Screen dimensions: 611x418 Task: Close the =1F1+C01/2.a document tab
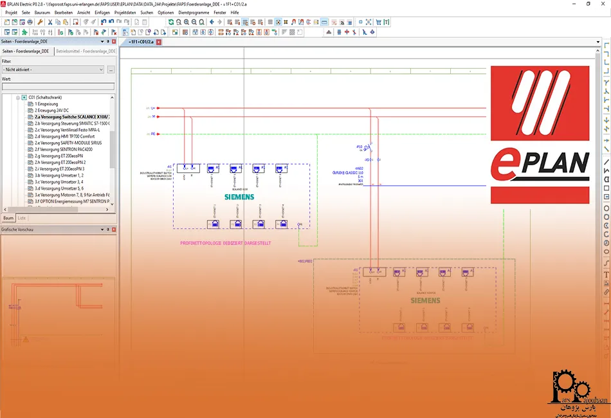click(159, 42)
